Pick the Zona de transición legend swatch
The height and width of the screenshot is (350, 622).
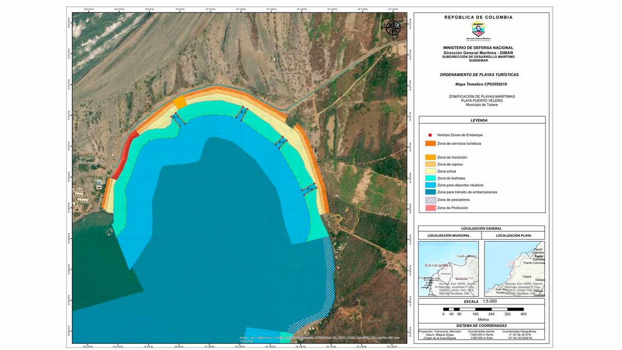pyautogui.click(x=430, y=157)
